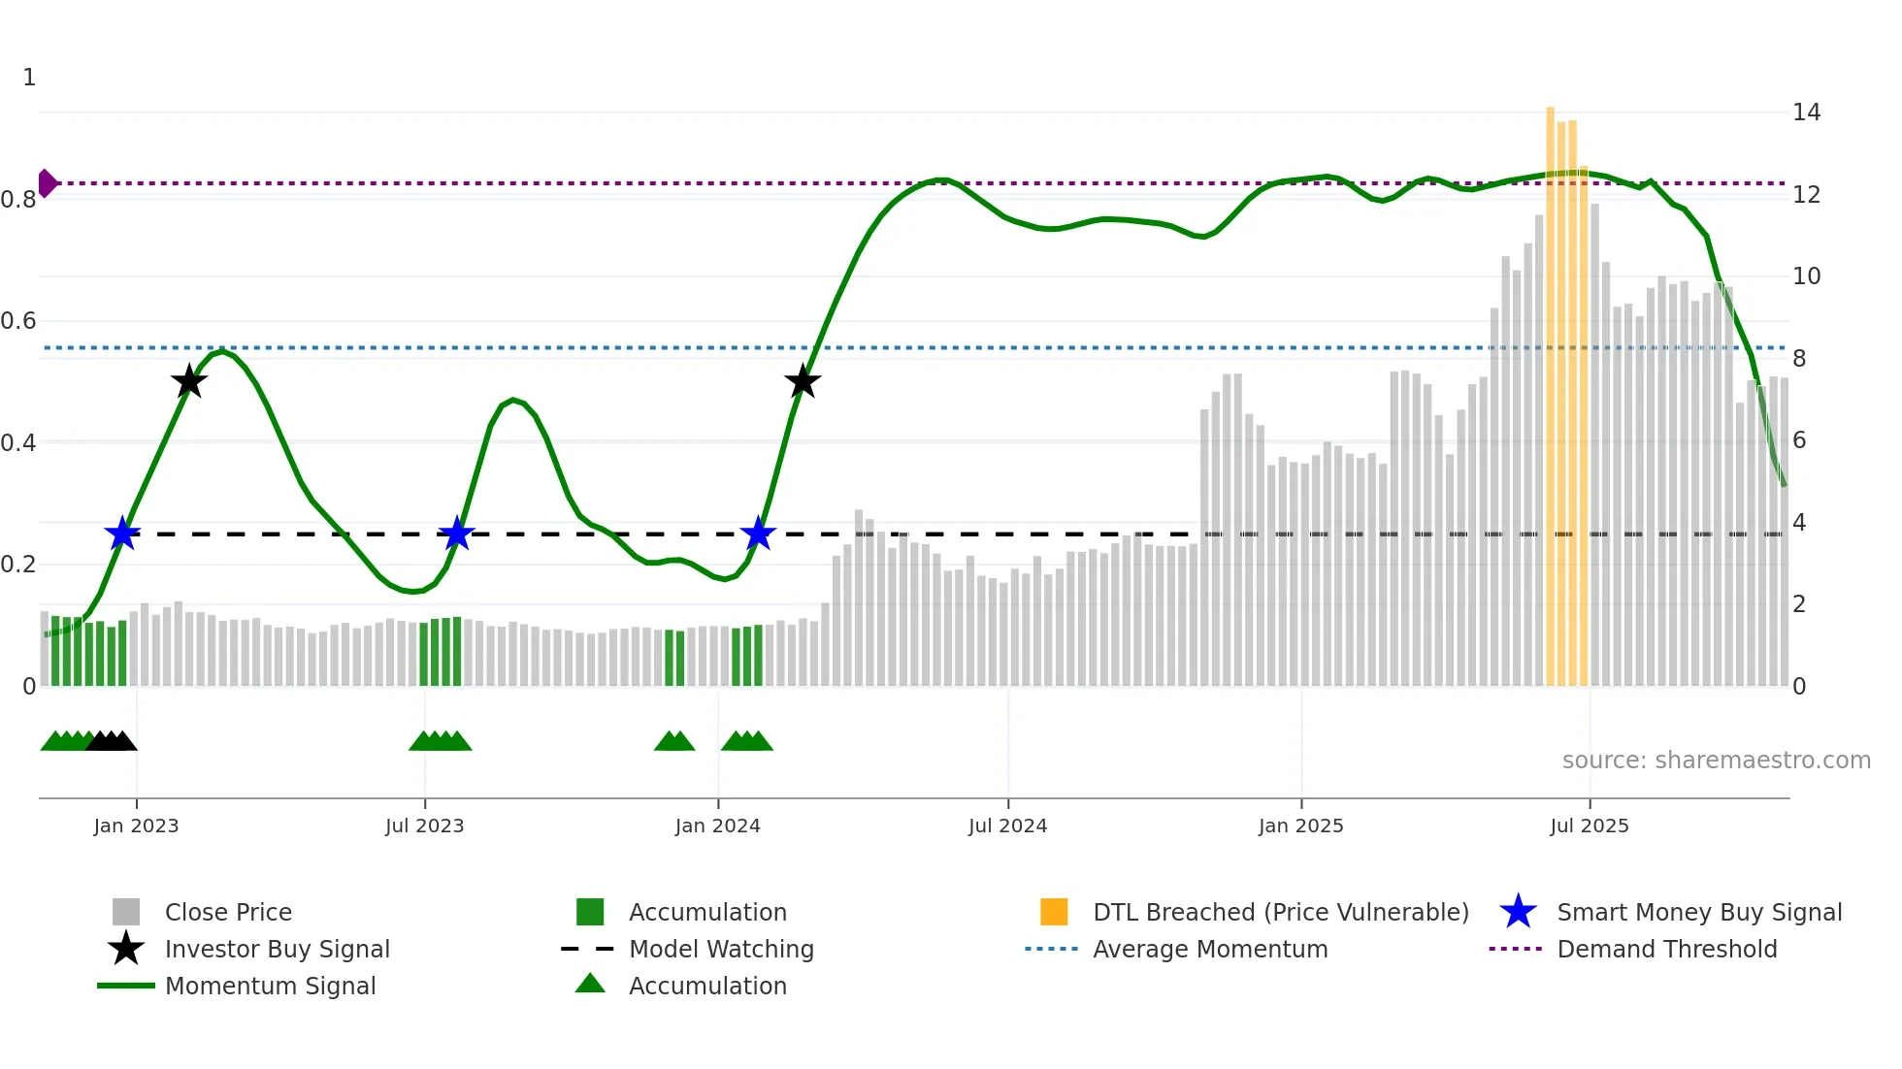Click the purple diamond Demand Threshold marker
This screenshot has height=1069, width=1902.
point(48,183)
